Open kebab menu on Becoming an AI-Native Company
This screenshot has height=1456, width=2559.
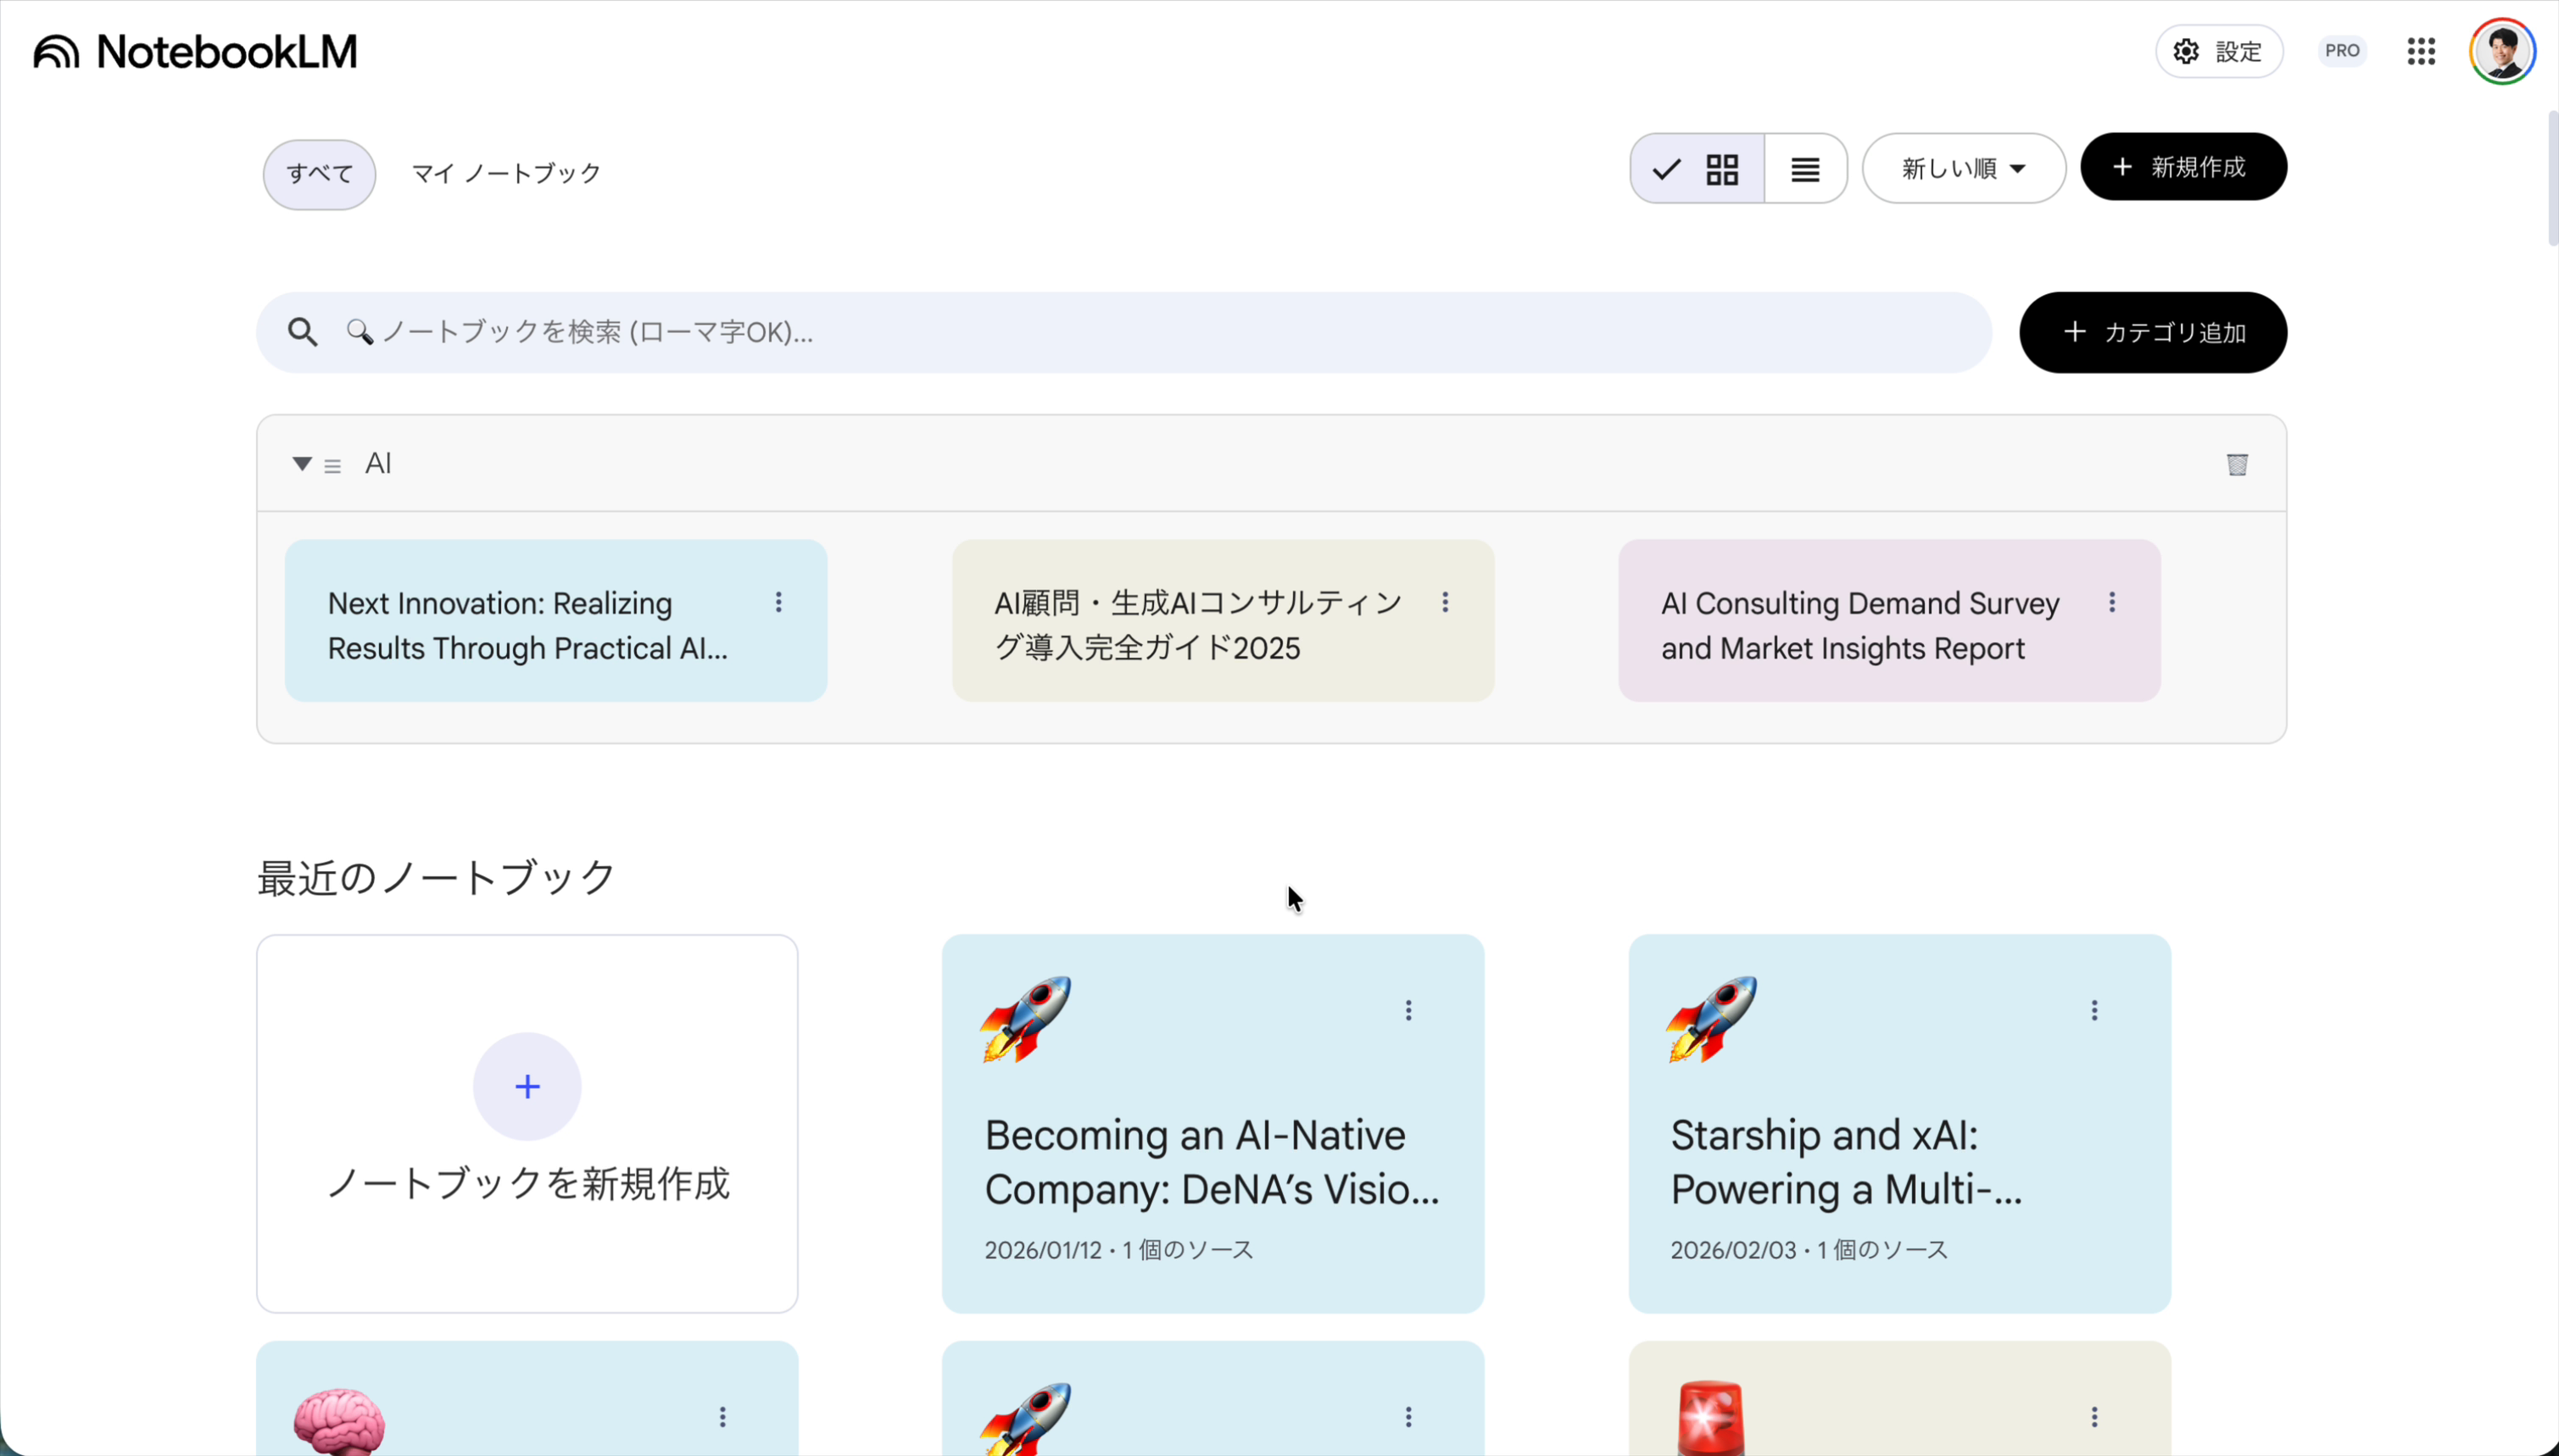click(1408, 1009)
